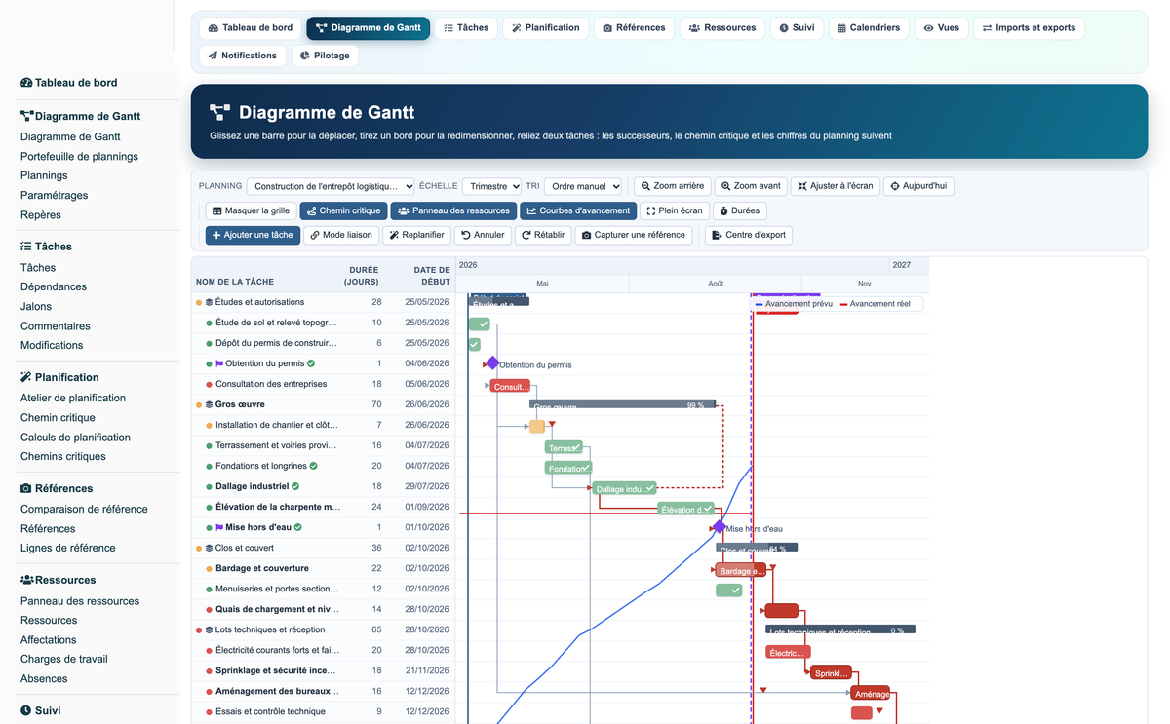Image resolution: width=1170 pixels, height=724 pixels.
Task: Open the Calendriers tab
Action: 868,28
